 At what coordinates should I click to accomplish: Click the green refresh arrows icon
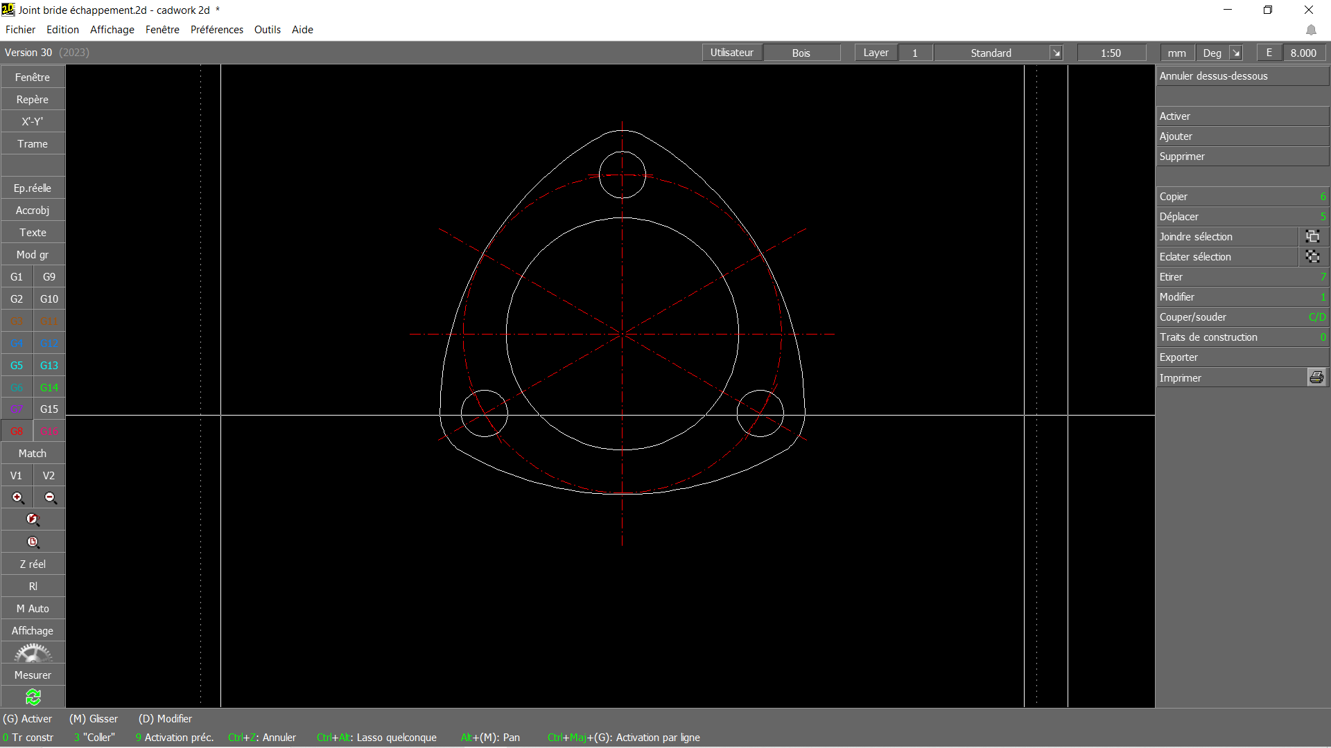(x=33, y=697)
